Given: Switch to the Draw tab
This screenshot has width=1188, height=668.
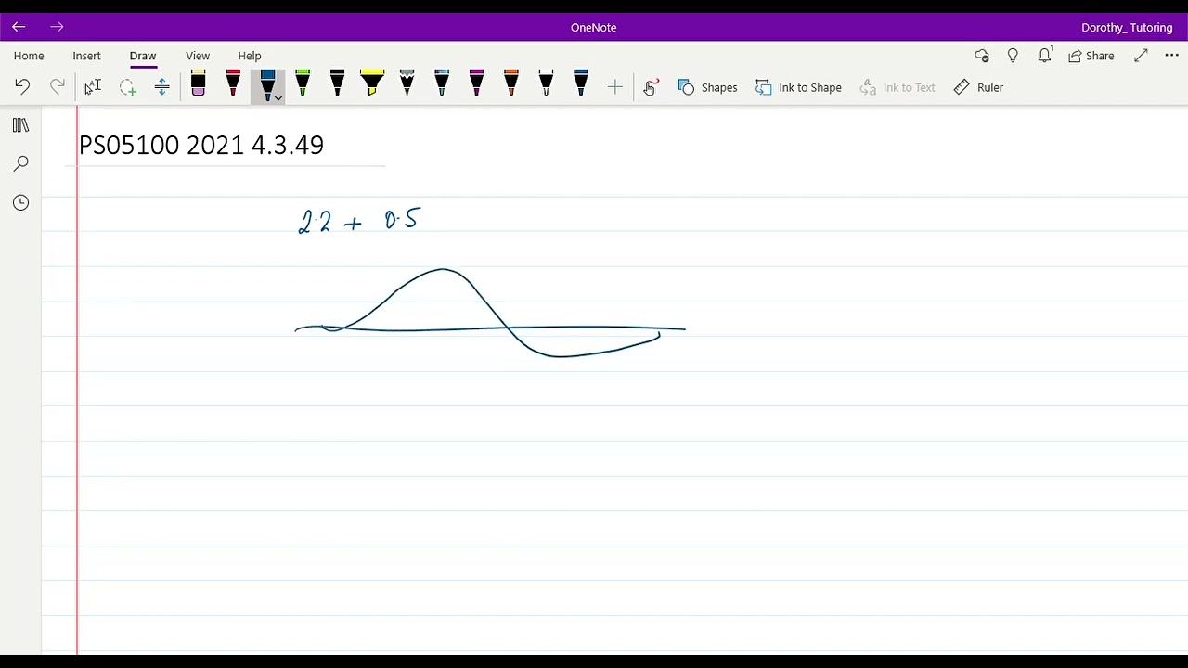Looking at the screenshot, I should (x=143, y=56).
